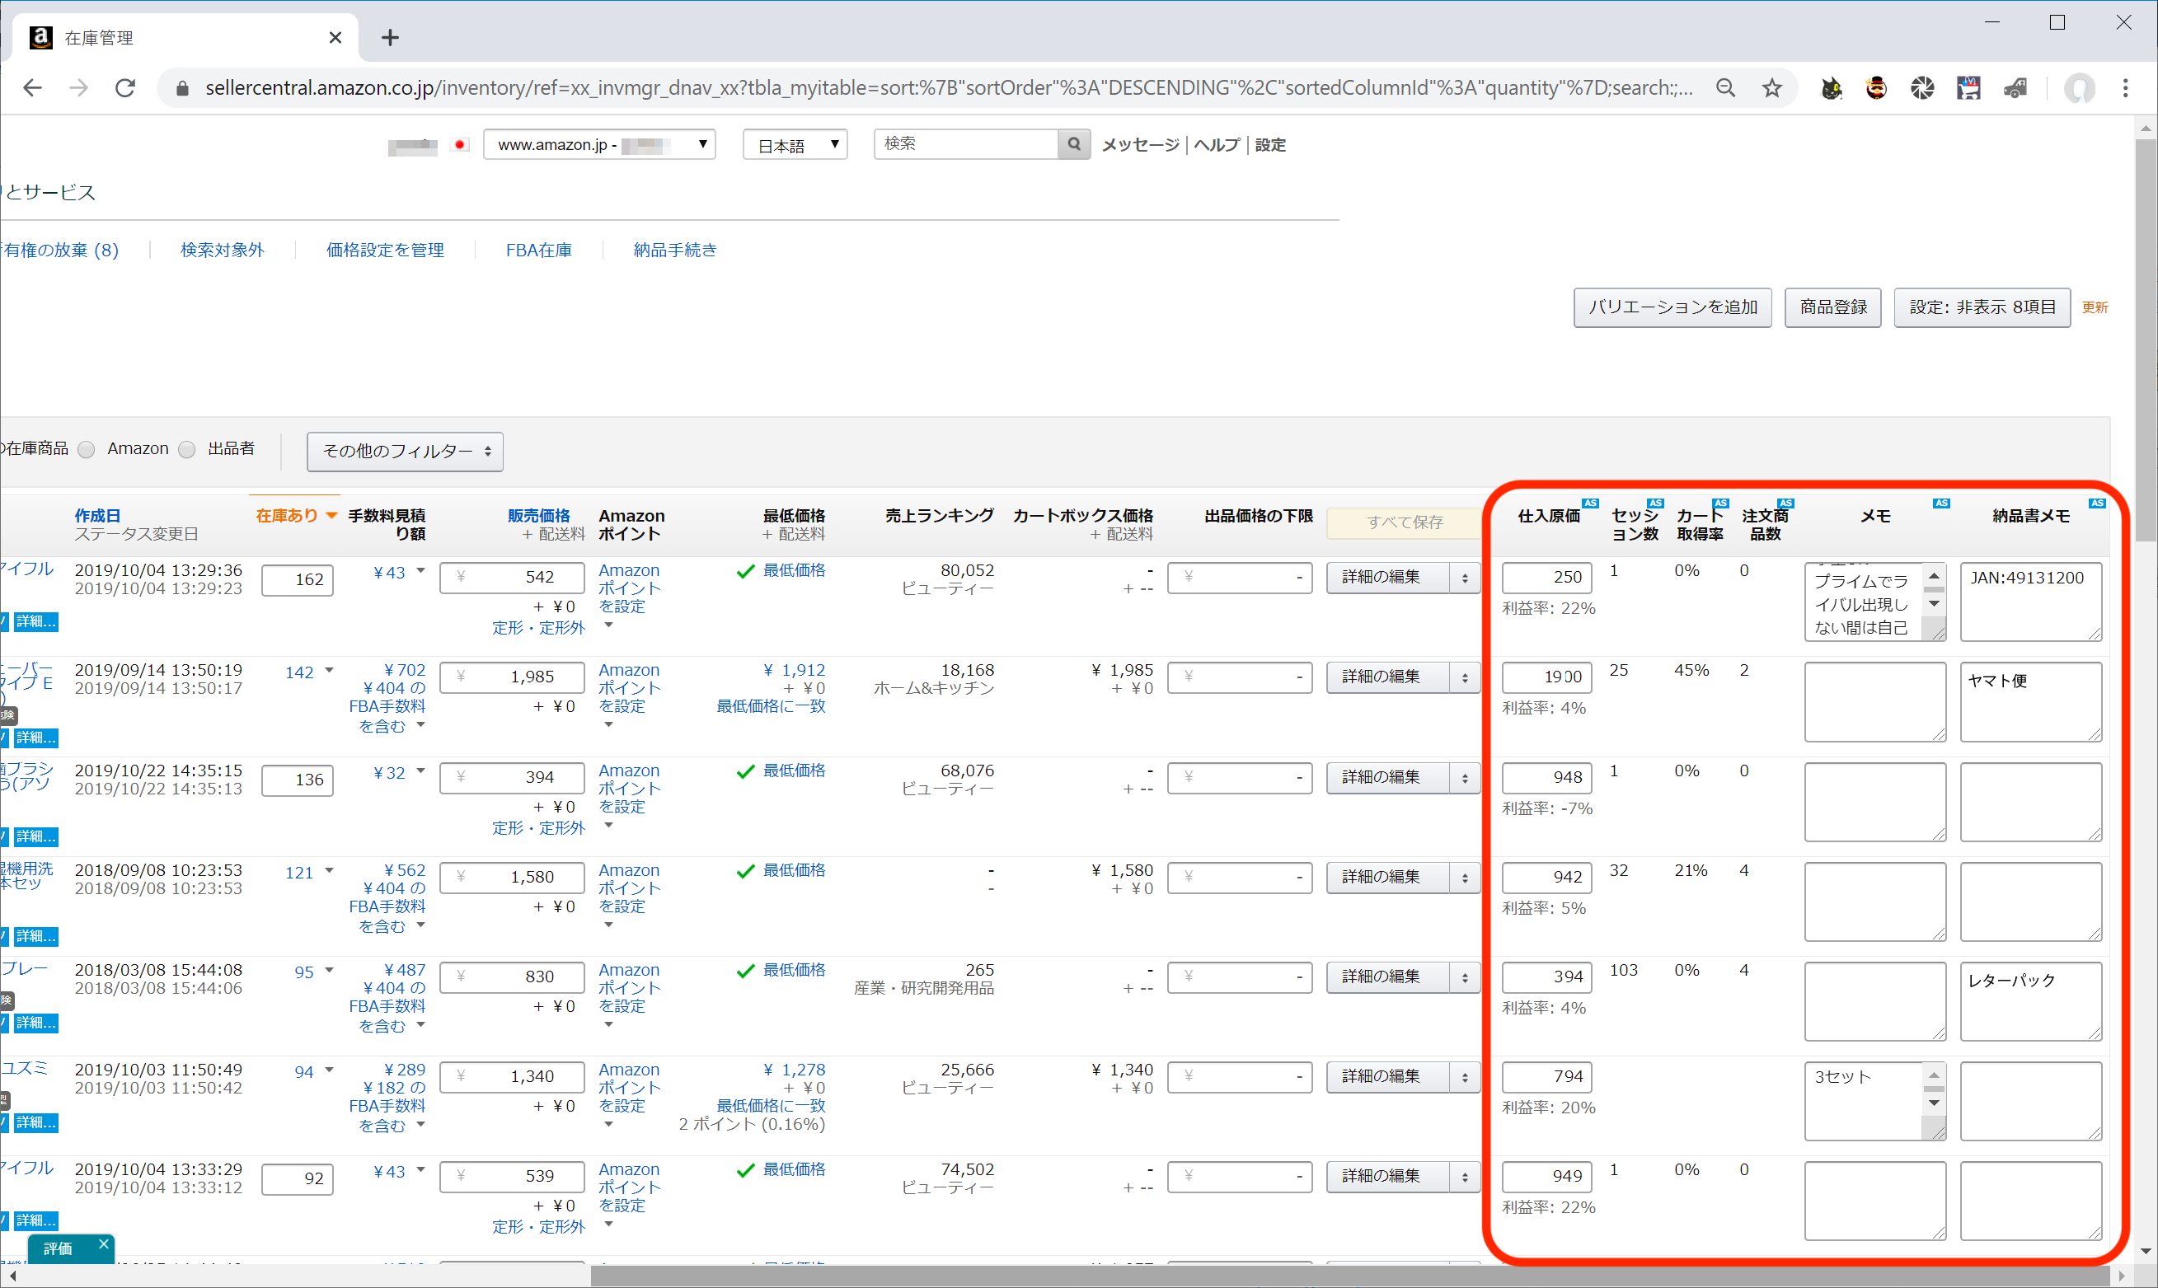Screen dimensions: 2158x1288
Task: Click the ヘルプ link
Action: tap(1216, 145)
